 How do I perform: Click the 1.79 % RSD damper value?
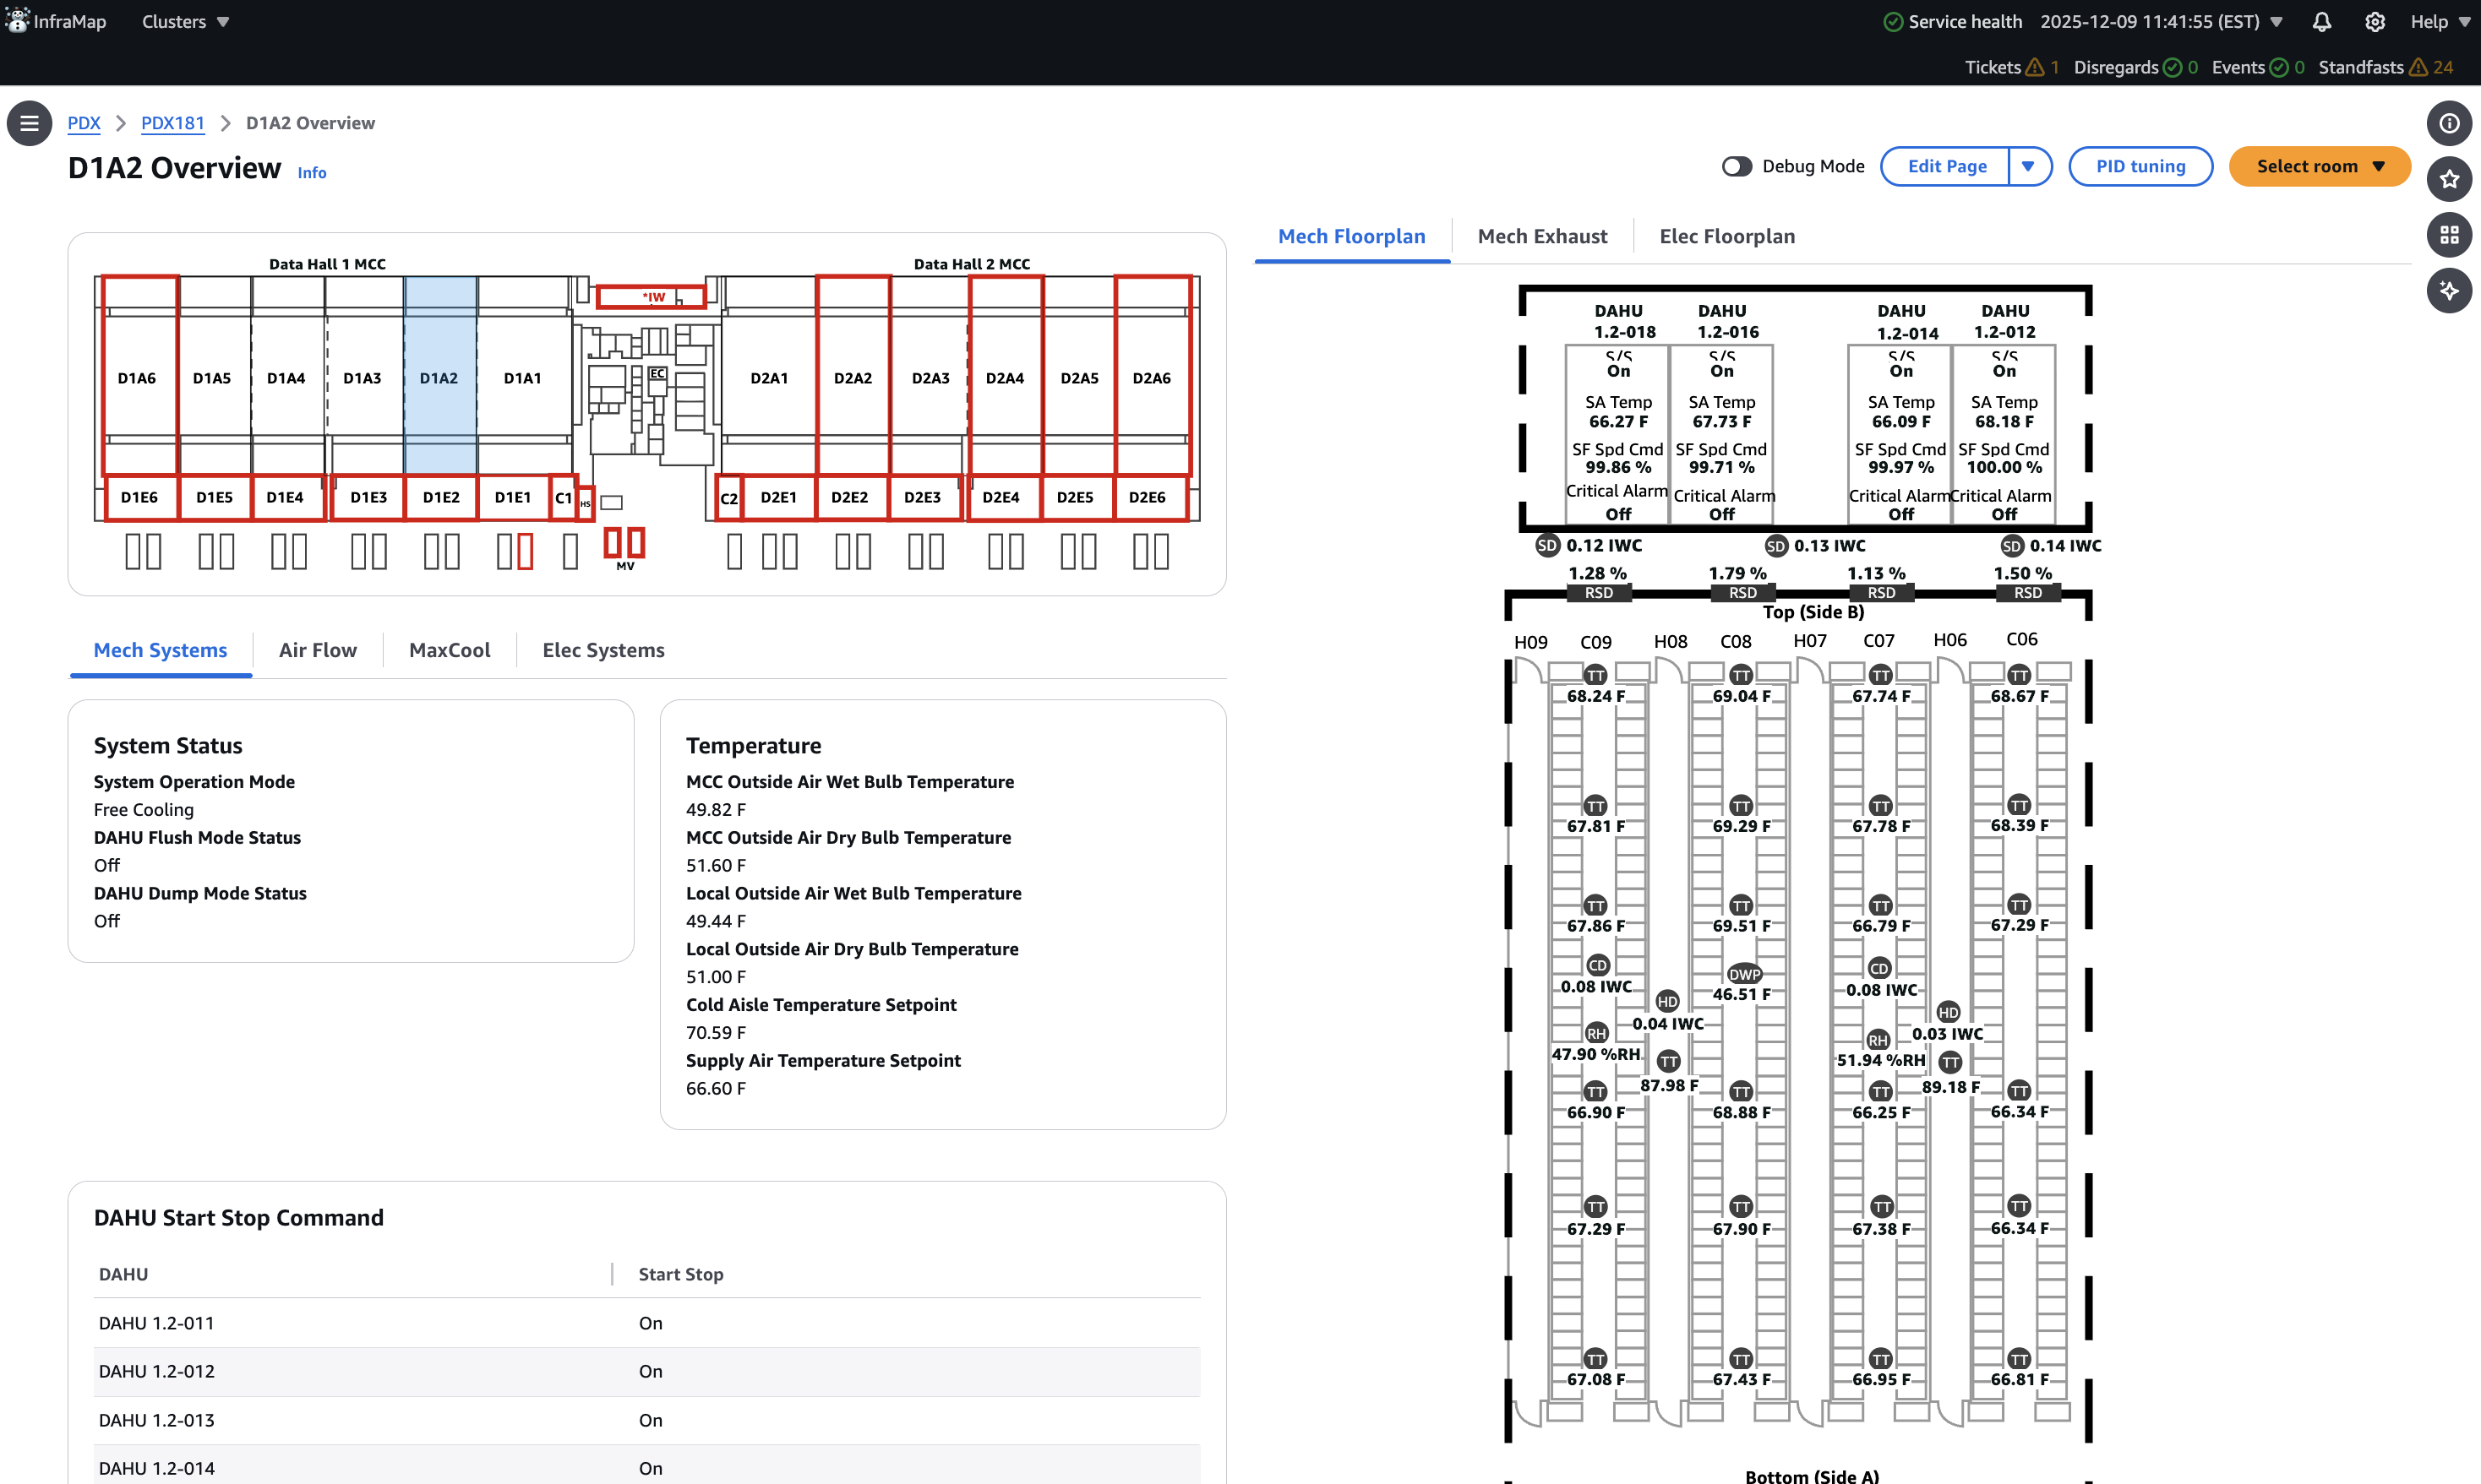coord(1737,573)
